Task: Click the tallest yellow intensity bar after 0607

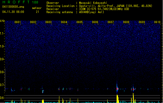Action: coord(117,99)
